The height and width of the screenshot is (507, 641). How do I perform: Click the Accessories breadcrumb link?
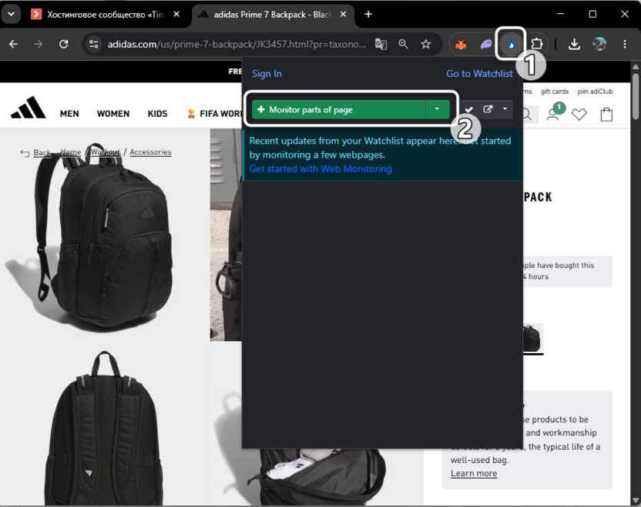coord(150,152)
